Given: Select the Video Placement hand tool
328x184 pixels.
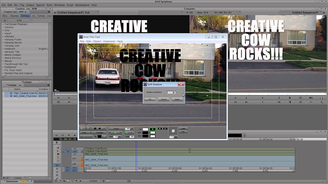Looking at the screenshot, I should [x=91, y=129].
